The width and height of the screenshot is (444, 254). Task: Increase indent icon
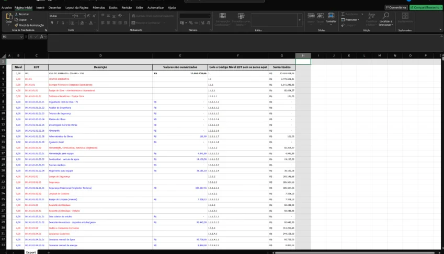pos(126,22)
